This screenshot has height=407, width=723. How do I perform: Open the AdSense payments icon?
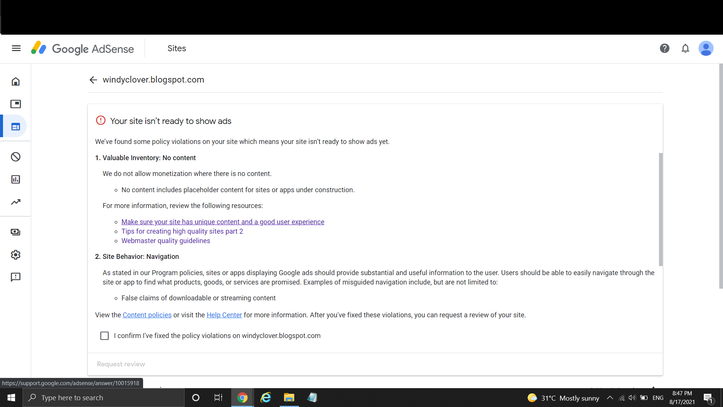pyautogui.click(x=15, y=232)
